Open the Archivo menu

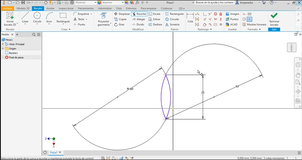click(8, 8)
